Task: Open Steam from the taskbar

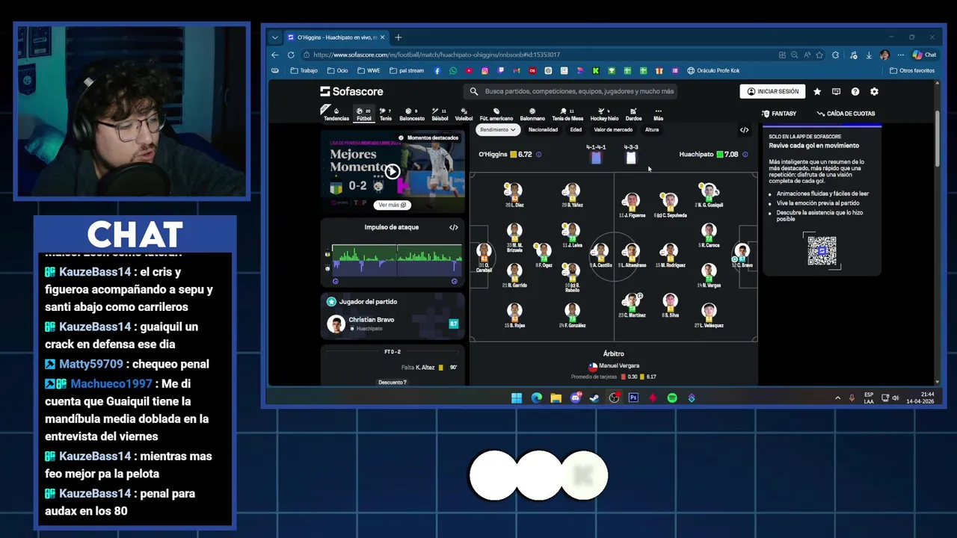Action: click(x=594, y=398)
